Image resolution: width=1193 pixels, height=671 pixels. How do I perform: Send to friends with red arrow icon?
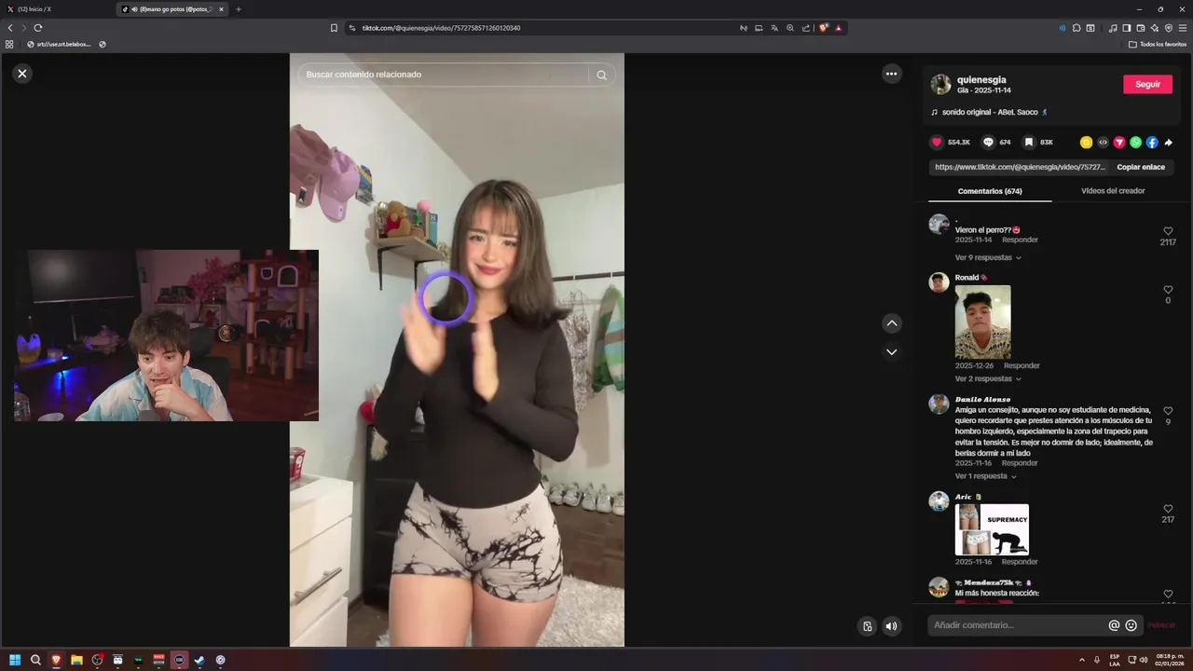click(1119, 143)
